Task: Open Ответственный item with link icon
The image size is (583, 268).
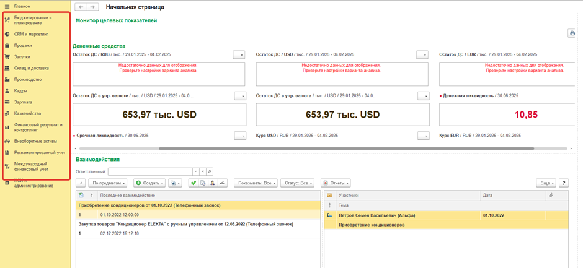Action: pyautogui.click(x=210, y=172)
